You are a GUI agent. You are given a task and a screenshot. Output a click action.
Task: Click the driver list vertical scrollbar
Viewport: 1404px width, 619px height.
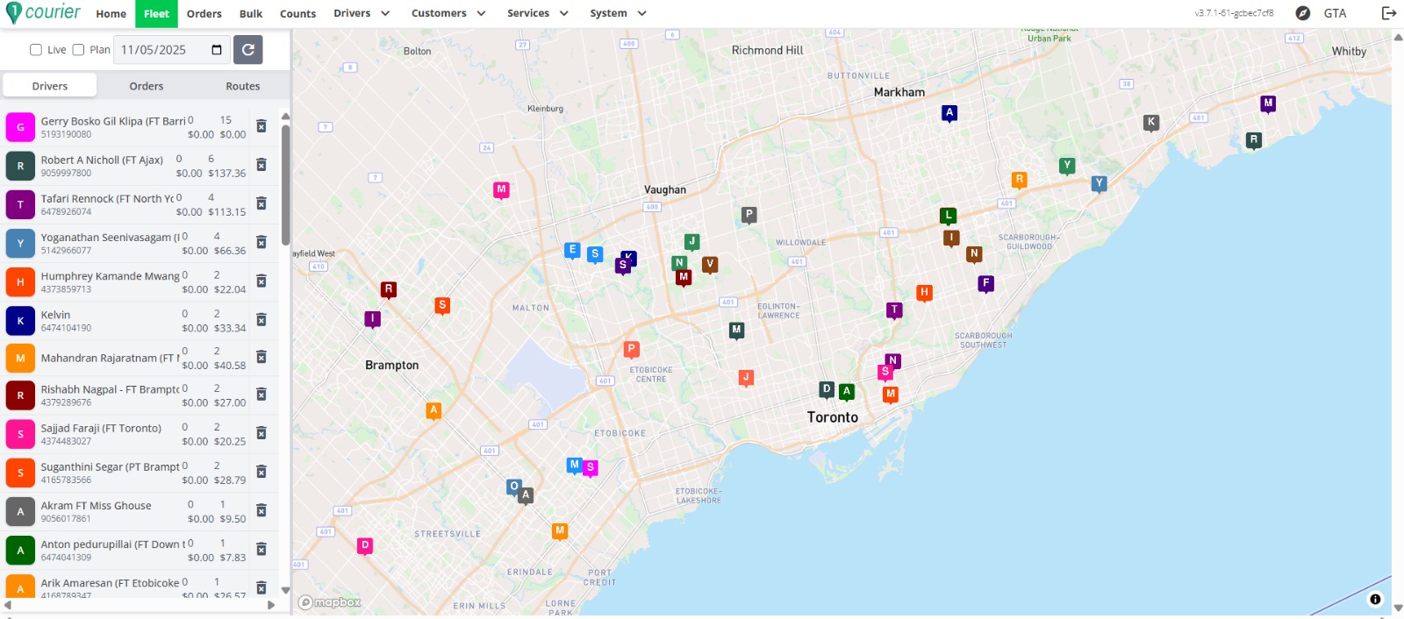(285, 184)
